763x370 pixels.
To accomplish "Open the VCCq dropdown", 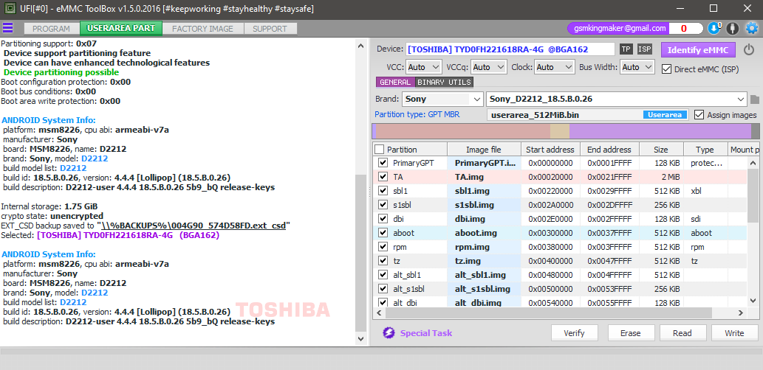I will click(x=488, y=67).
